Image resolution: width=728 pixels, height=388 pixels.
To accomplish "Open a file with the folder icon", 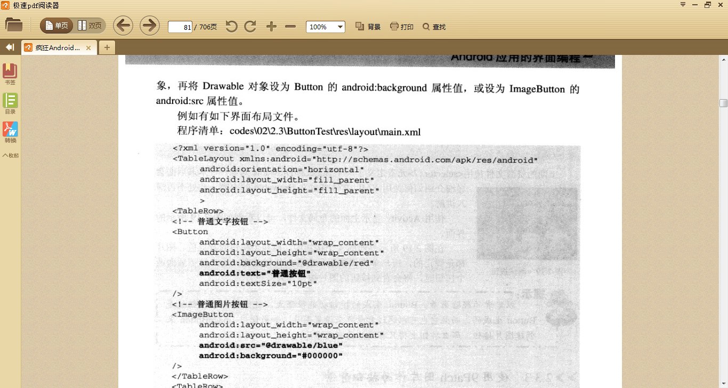I will 14,25.
